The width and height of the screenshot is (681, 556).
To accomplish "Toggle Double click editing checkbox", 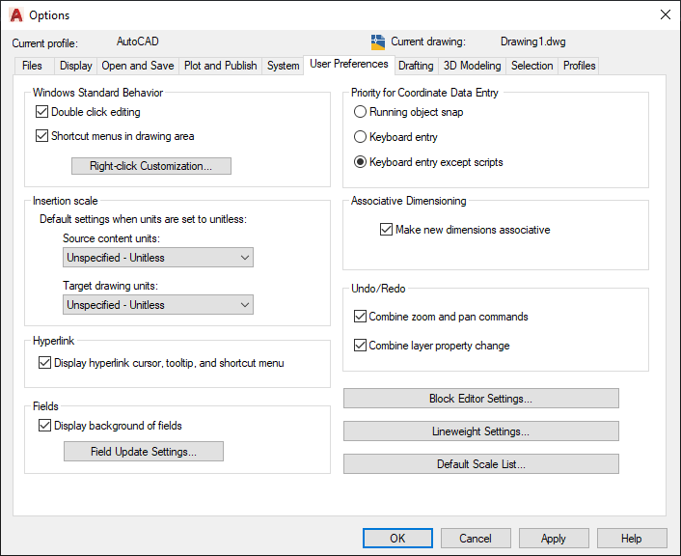I will 42,112.
